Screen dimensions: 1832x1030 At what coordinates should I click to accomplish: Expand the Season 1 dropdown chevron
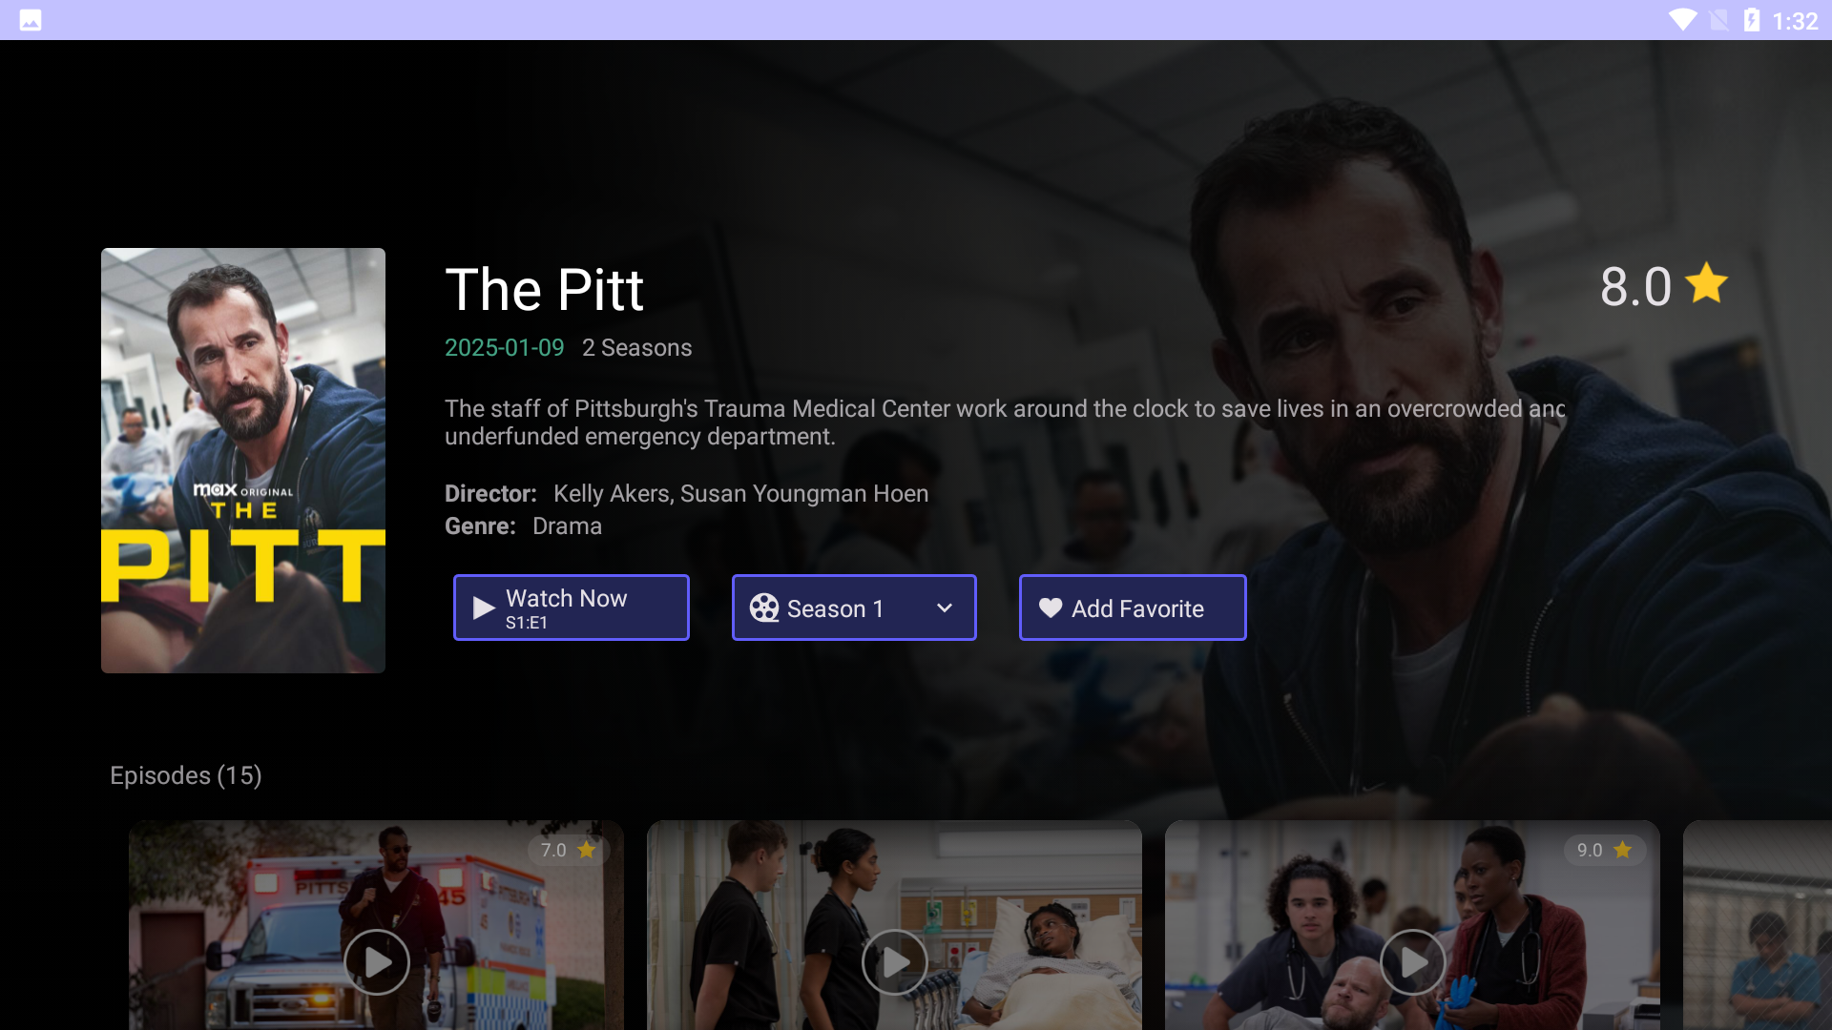pos(945,608)
